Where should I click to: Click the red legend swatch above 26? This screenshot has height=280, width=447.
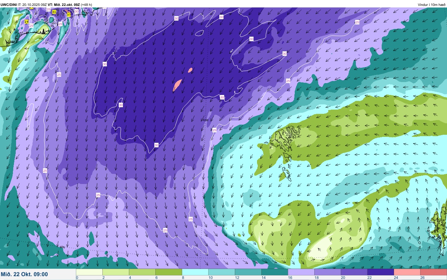tap(434, 272)
